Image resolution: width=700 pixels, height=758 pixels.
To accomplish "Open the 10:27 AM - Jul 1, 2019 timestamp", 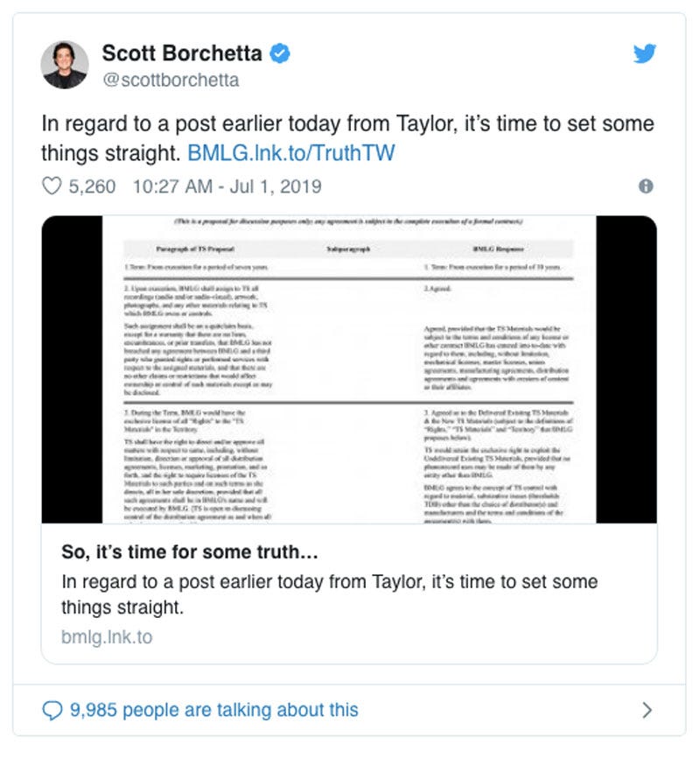I will tap(227, 186).
